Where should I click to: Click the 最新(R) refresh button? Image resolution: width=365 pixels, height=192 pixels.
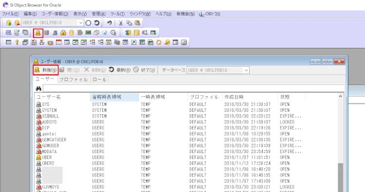(120, 70)
